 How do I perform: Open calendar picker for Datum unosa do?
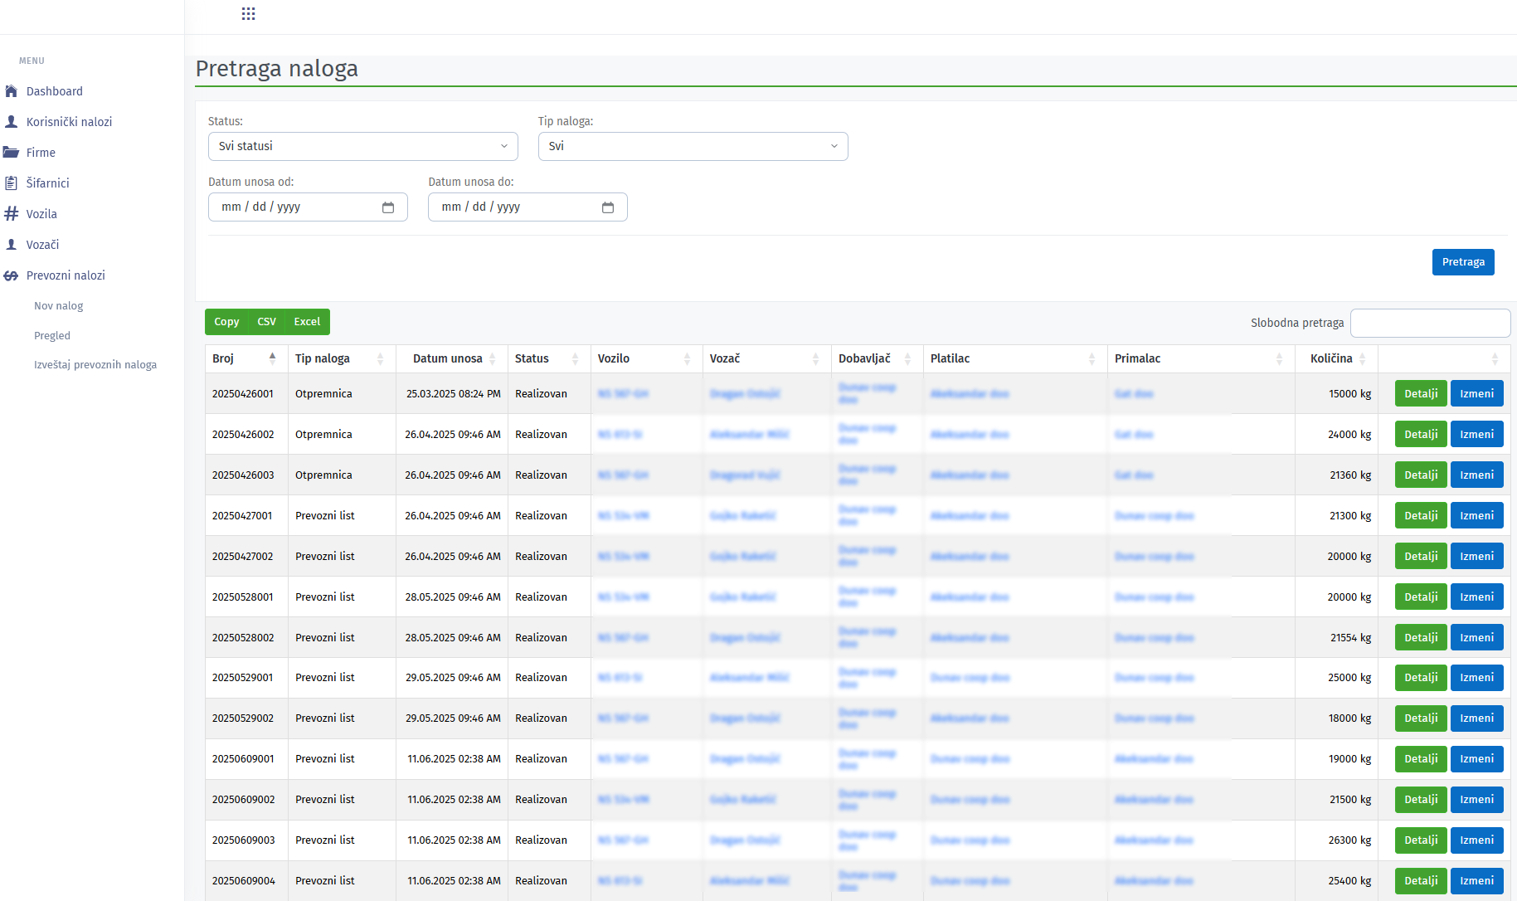tap(608, 207)
